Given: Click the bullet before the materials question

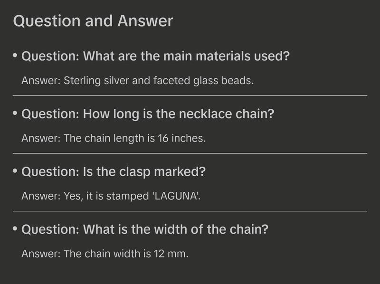Looking at the screenshot, I should point(15,56).
